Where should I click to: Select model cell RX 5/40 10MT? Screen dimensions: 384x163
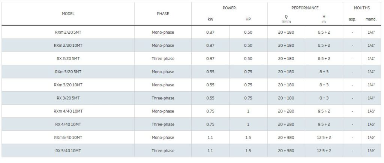[x=68, y=151]
